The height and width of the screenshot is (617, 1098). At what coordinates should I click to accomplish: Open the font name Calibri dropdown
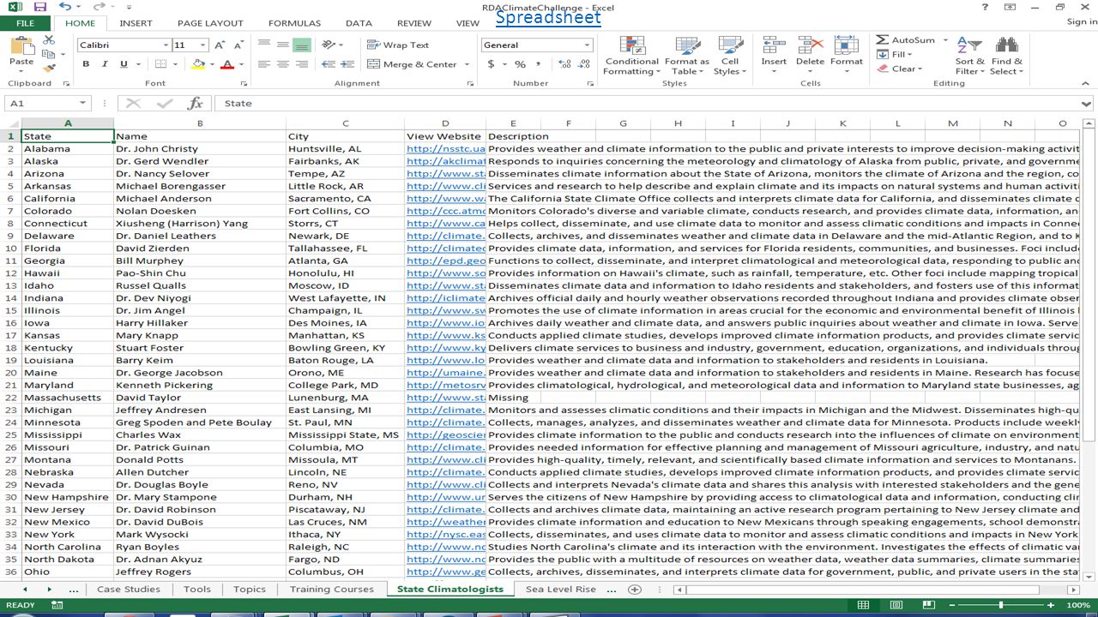tap(166, 45)
